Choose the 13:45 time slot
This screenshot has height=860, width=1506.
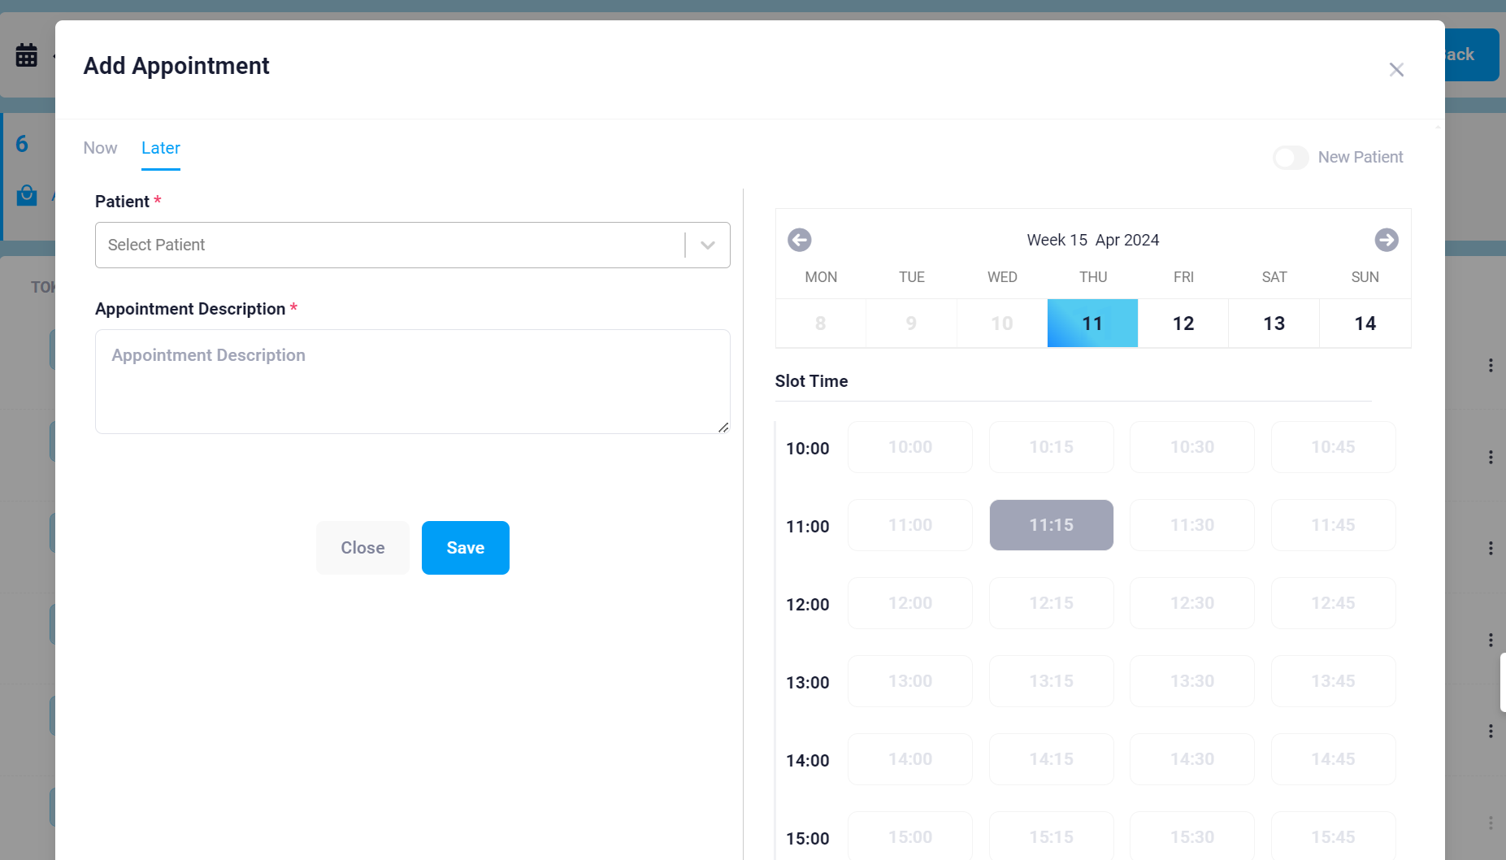tap(1334, 681)
